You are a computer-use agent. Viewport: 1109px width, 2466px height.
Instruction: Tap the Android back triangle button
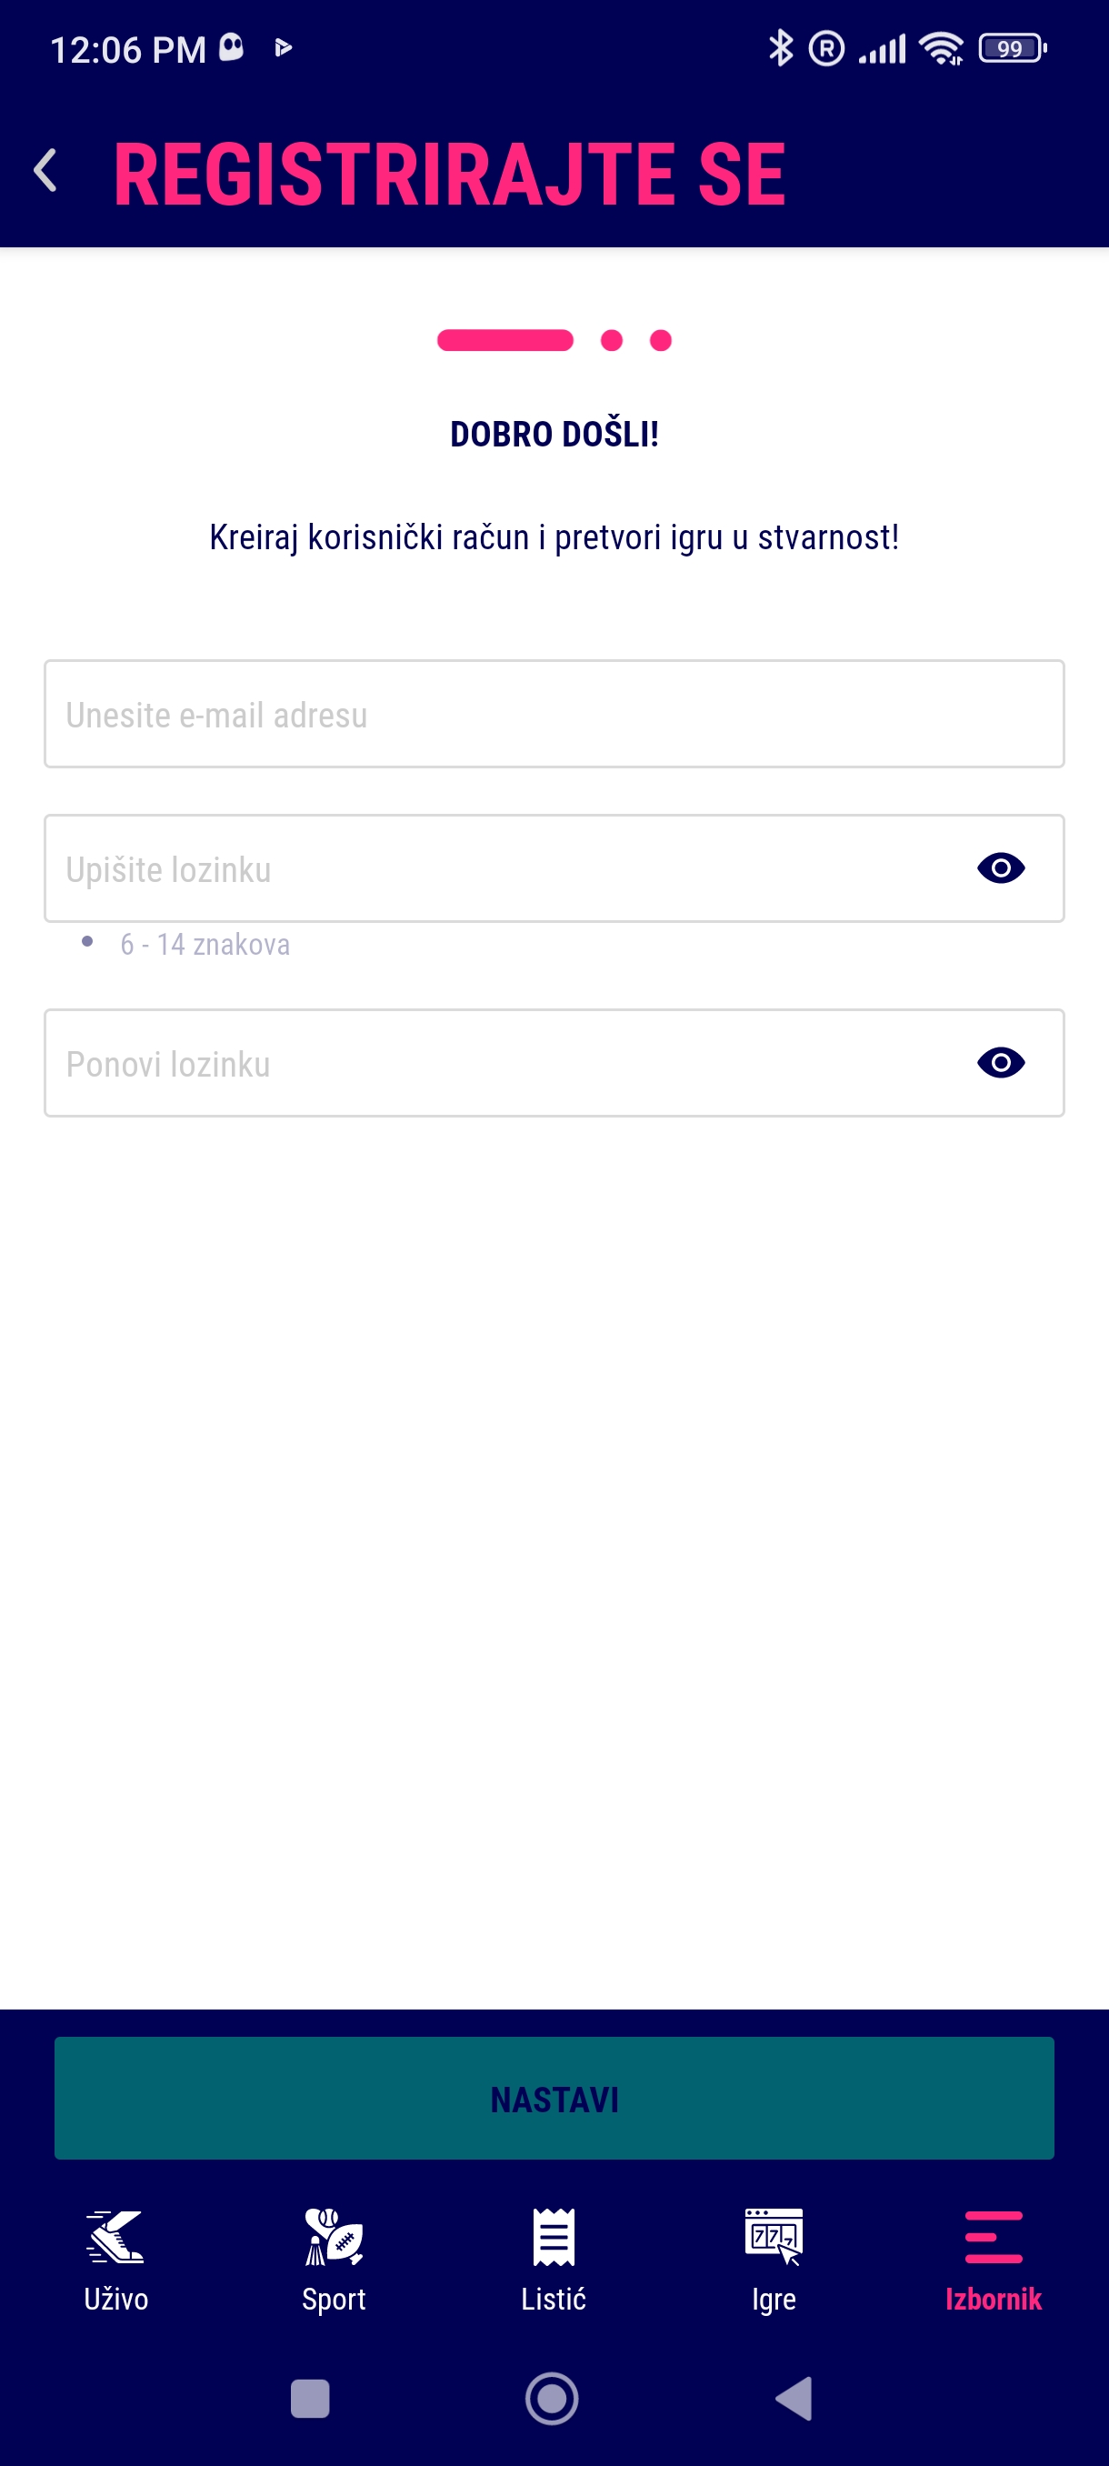[x=794, y=2398]
